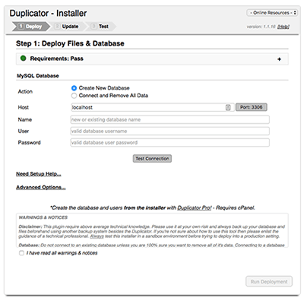
Task: Click the Port: 3306 button
Action: [x=252, y=107]
